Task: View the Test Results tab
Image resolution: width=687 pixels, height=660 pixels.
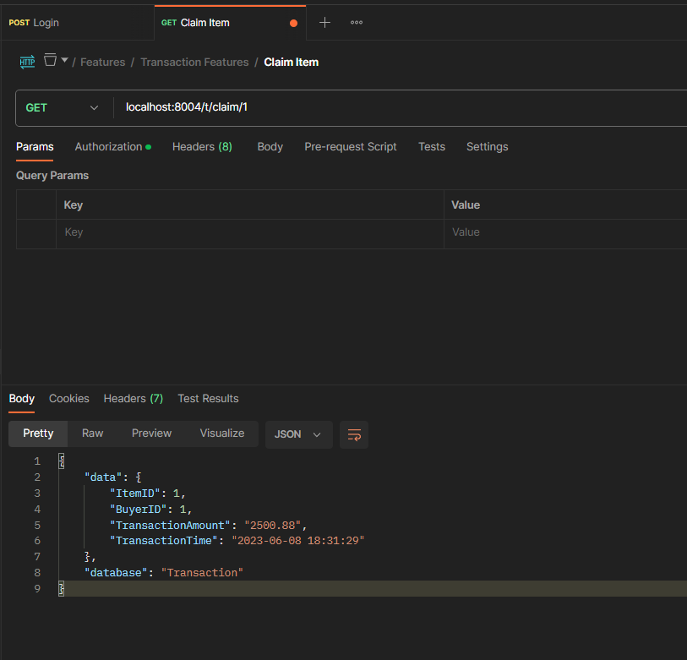Action: tap(208, 399)
